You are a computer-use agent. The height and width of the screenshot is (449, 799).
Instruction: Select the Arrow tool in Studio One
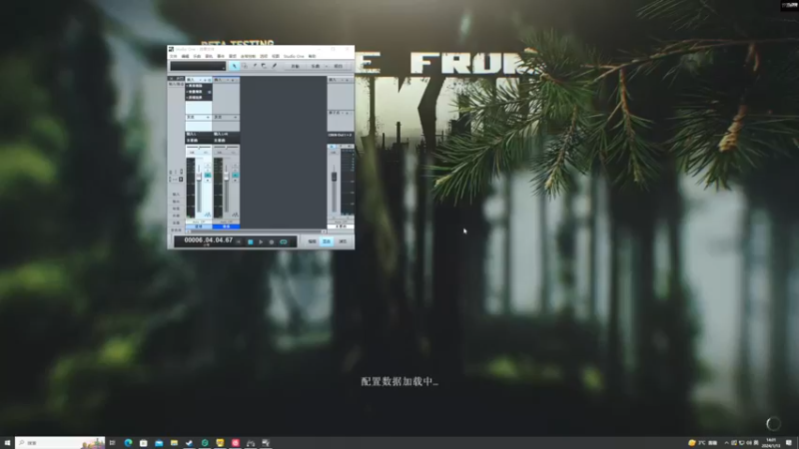click(235, 66)
